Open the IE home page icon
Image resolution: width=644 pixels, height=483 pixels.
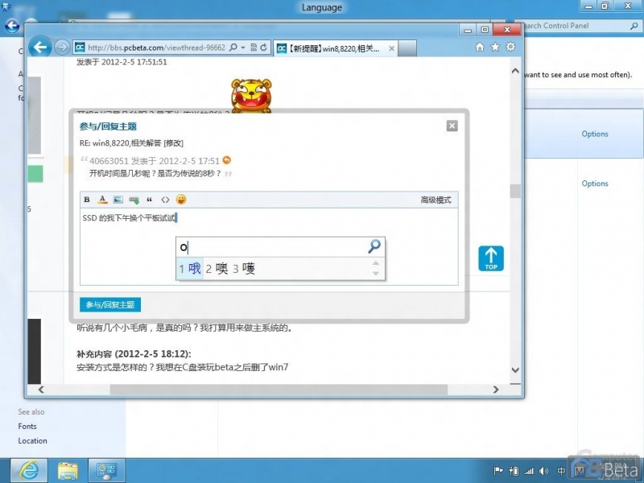coord(480,47)
